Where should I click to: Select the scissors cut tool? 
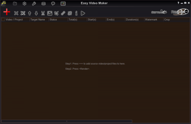coord(43,13)
